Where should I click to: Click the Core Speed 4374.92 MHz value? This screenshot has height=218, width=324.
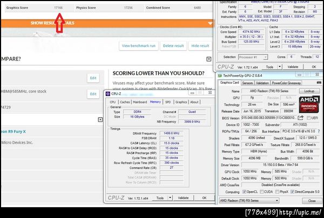tap(251, 32)
